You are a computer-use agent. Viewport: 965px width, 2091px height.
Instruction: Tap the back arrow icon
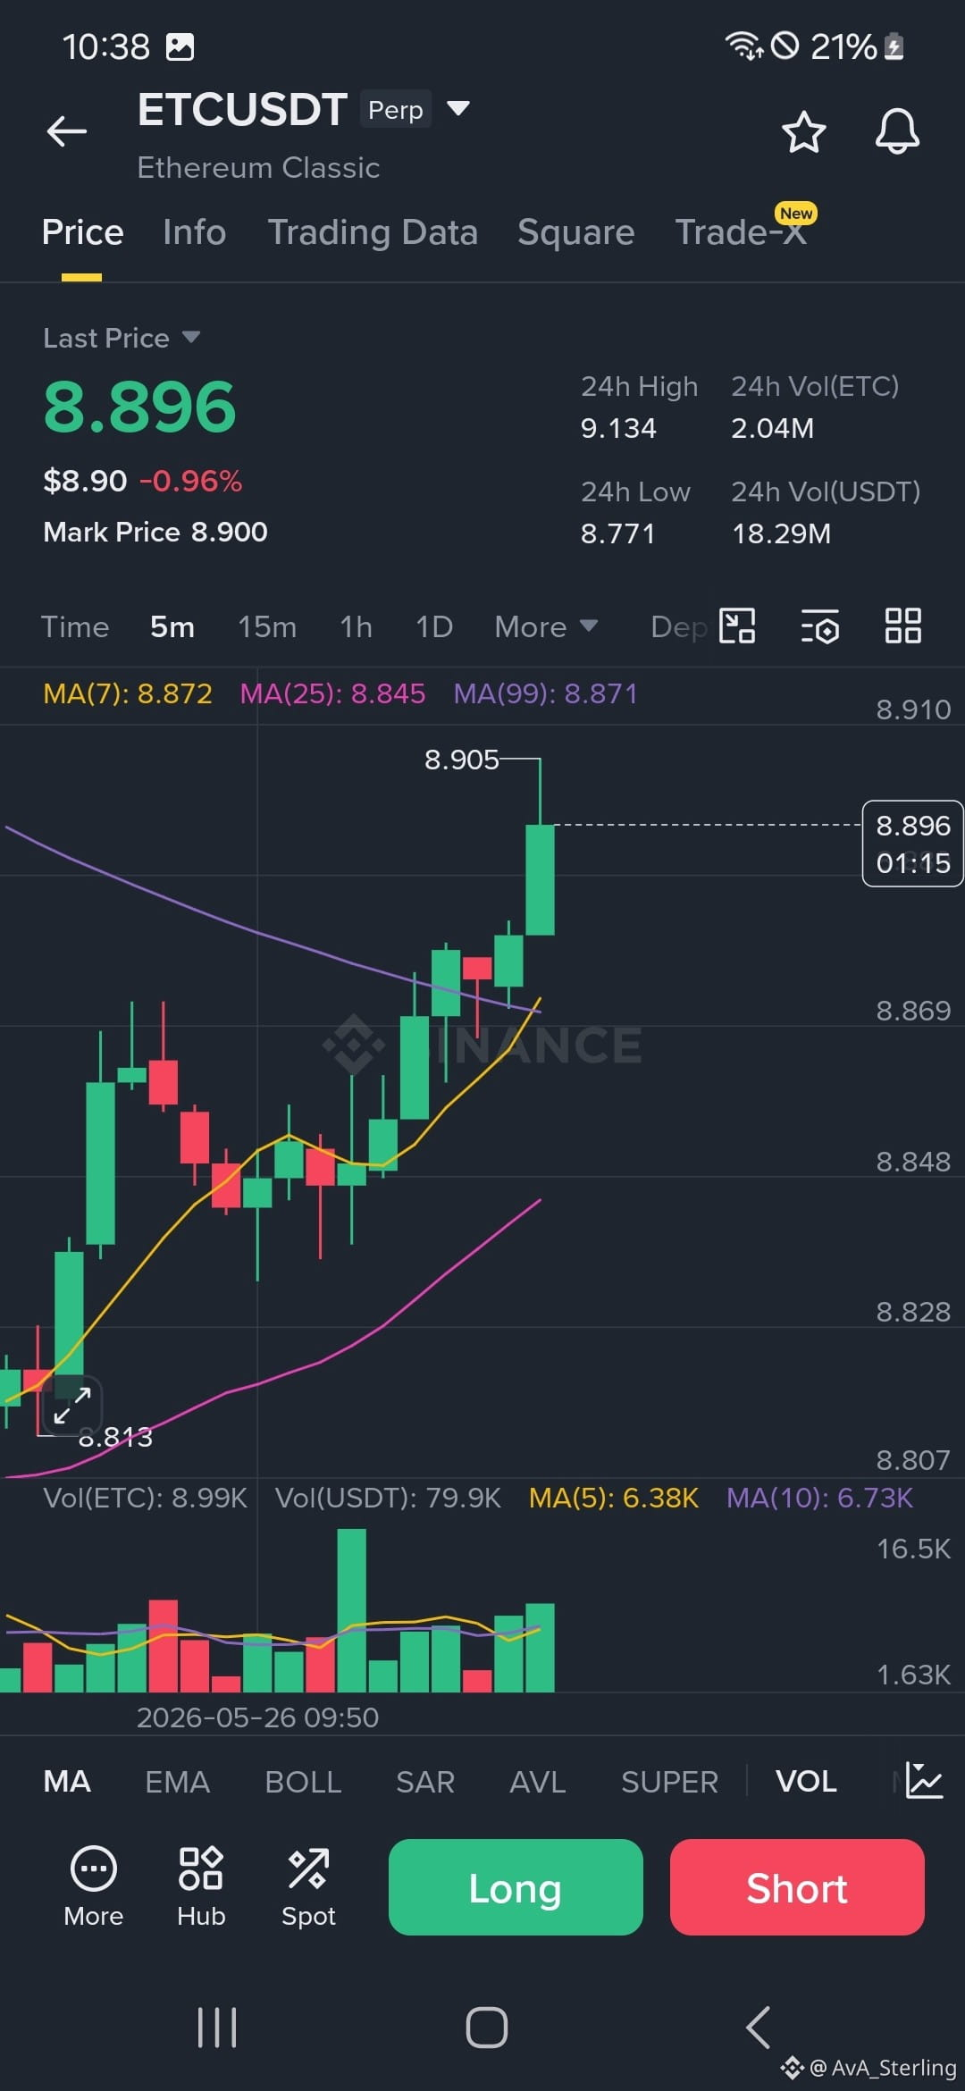point(67,131)
